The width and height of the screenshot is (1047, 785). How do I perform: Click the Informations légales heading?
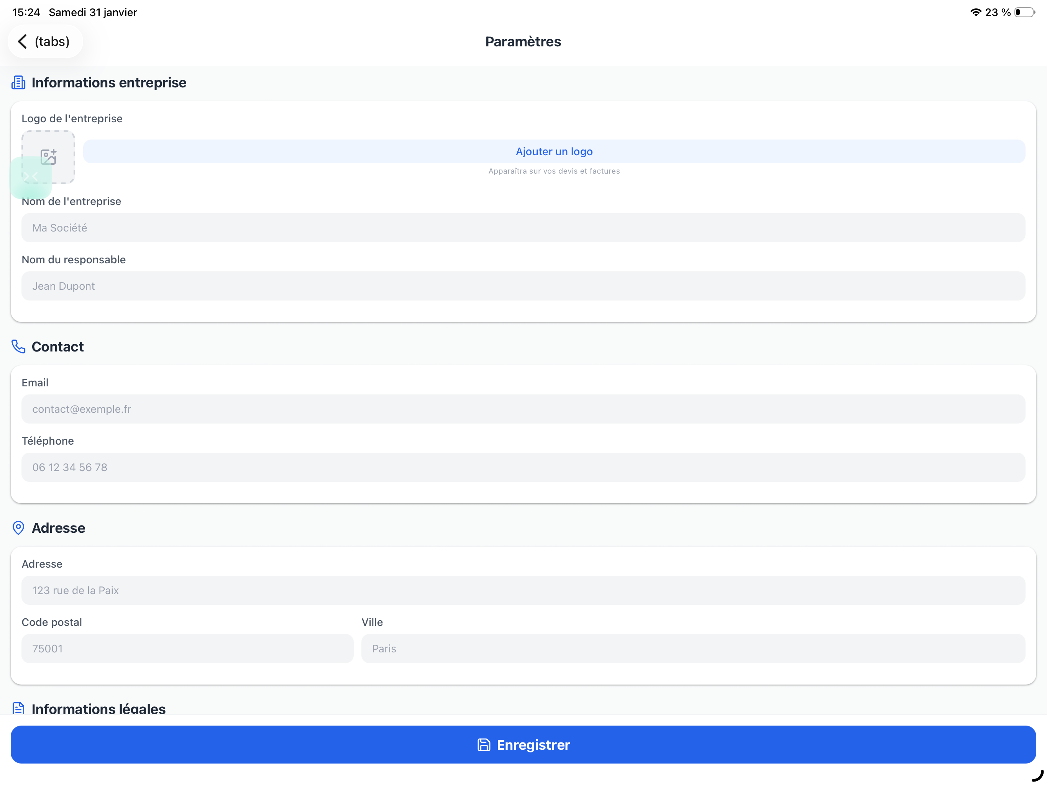[98, 708]
